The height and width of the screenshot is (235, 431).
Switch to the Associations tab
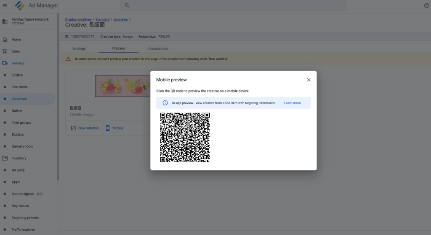pyautogui.click(x=158, y=49)
